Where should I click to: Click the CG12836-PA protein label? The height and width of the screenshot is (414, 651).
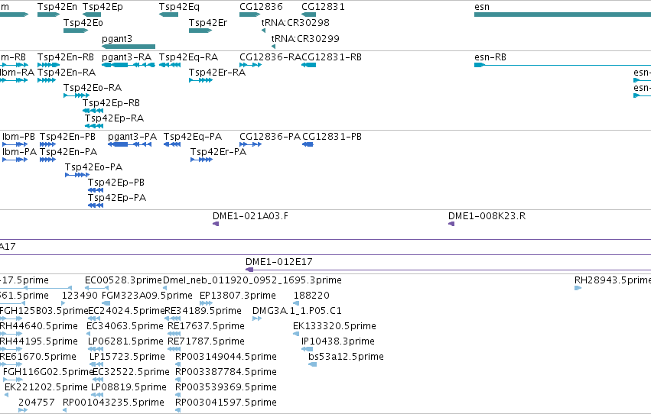270,137
